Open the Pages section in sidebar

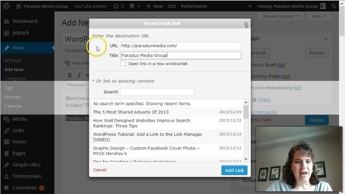(x=19, y=153)
